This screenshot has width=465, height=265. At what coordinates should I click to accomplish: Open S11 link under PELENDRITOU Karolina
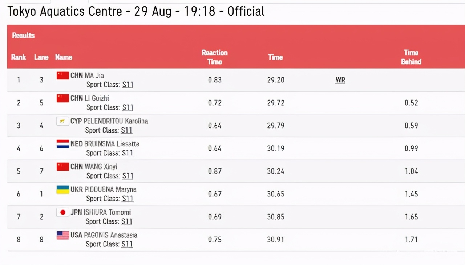126,130
